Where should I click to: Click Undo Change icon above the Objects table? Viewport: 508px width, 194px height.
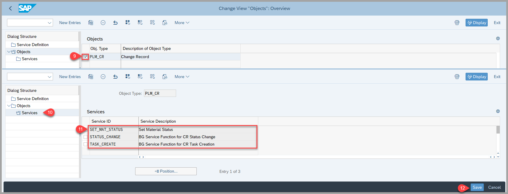(x=115, y=23)
